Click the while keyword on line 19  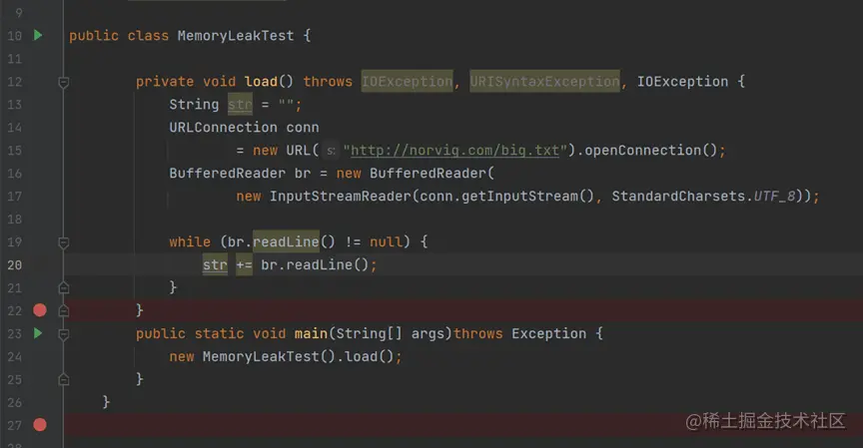click(190, 241)
